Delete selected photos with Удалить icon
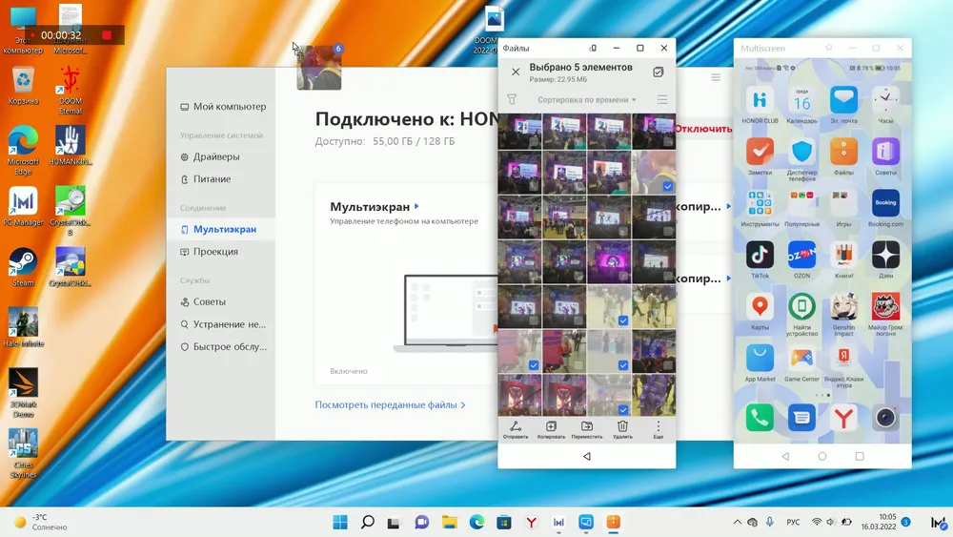 (622, 428)
